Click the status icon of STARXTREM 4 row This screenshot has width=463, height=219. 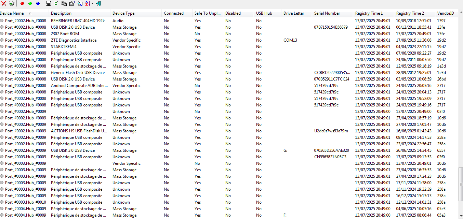2,46
